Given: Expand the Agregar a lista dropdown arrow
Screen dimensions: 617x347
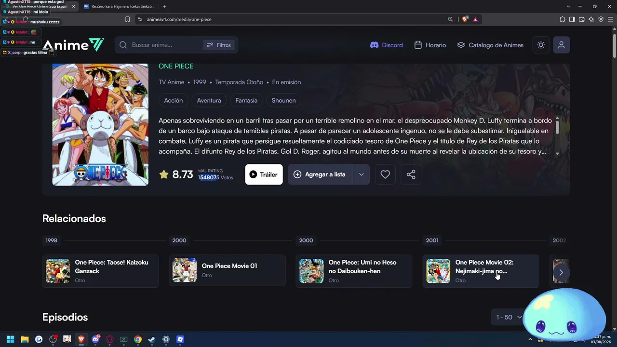Looking at the screenshot, I should tap(361, 174).
